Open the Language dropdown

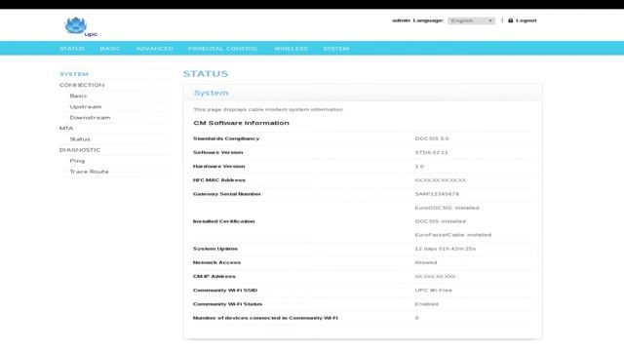[471, 20]
